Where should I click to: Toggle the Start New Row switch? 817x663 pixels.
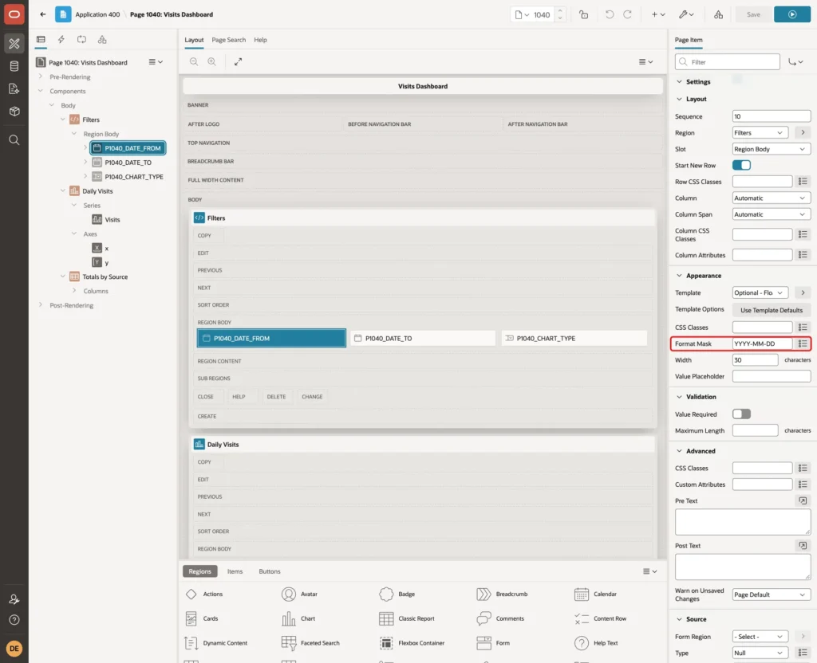741,165
